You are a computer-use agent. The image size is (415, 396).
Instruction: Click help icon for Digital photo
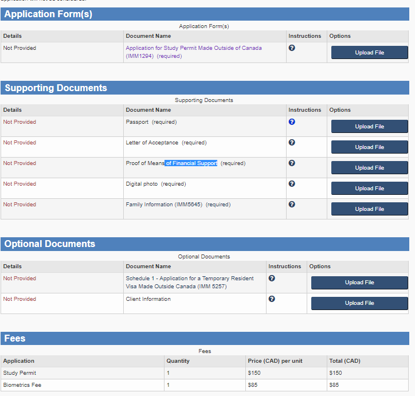[x=292, y=183]
